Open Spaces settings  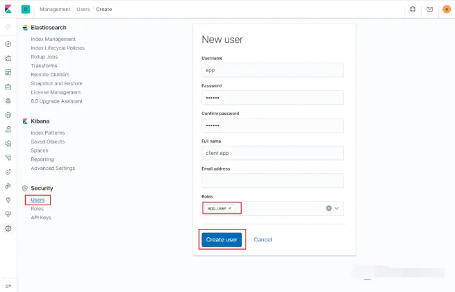[40, 151]
